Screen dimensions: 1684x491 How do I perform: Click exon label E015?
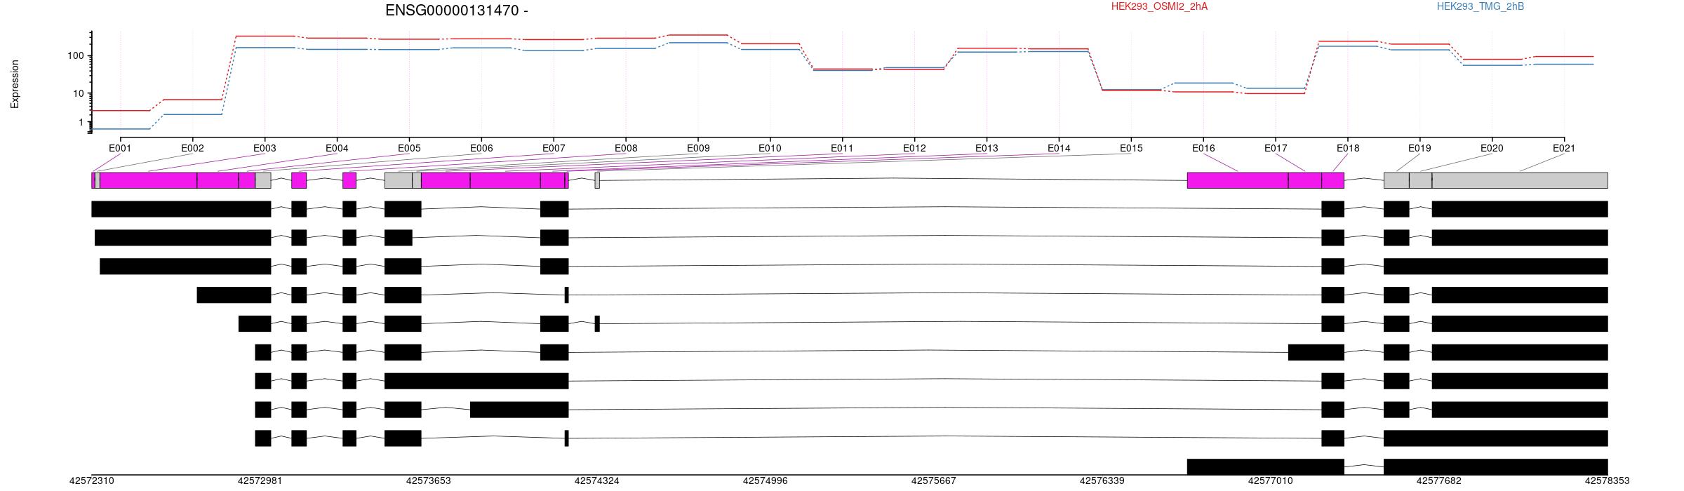point(1131,148)
